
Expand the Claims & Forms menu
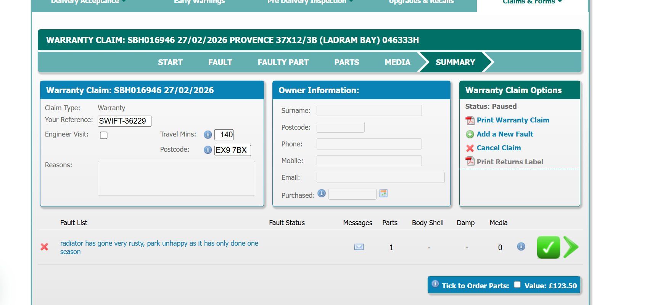click(x=532, y=2)
